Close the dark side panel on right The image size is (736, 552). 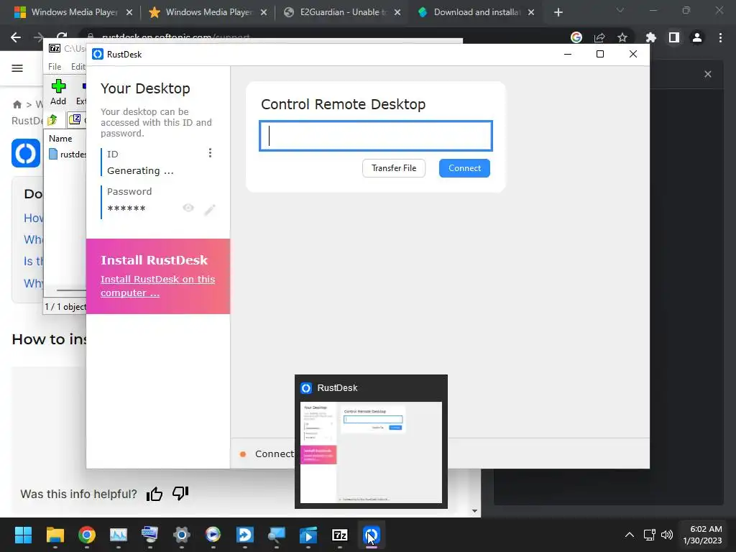(708, 74)
